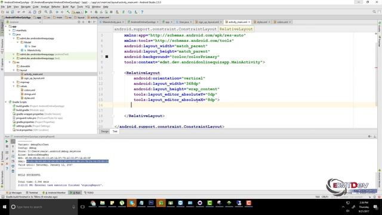Click the Windows Start button

pyautogui.click(x=4, y=207)
